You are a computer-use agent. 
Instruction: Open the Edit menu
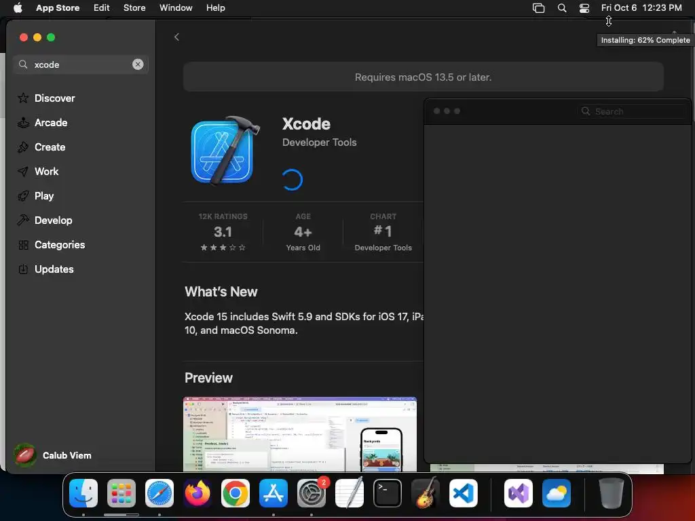pyautogui.click(x=102, y=7)
